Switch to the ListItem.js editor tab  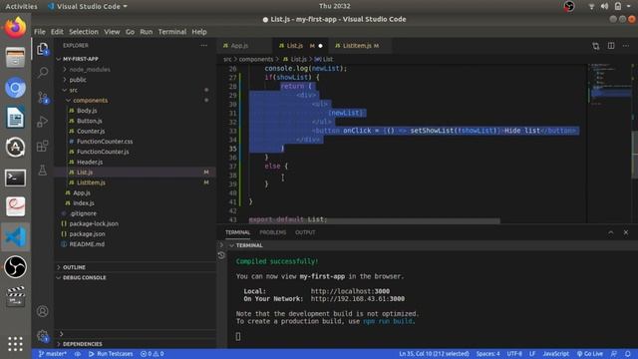360,46
